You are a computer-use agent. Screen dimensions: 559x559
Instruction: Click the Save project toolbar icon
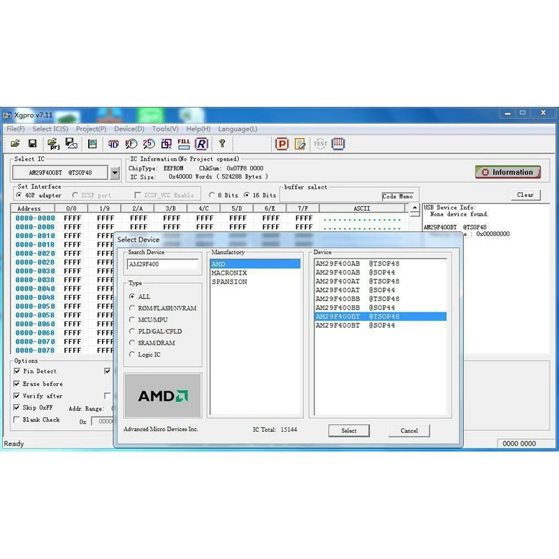tap(71, 144)
